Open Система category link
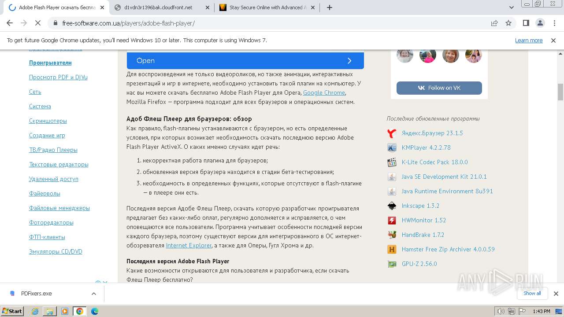Screen dimensions: 564x317 pyautogui.click(x=40, y=106)
